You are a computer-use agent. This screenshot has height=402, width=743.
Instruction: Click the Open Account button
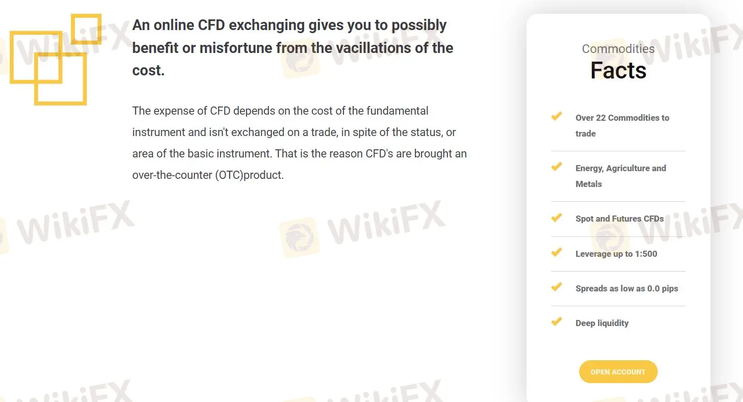click(x=618, y=372)
